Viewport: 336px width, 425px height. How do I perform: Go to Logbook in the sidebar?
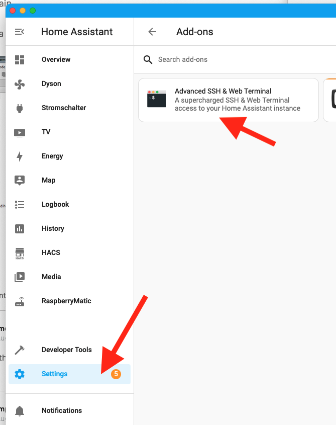tap(55, 205)
